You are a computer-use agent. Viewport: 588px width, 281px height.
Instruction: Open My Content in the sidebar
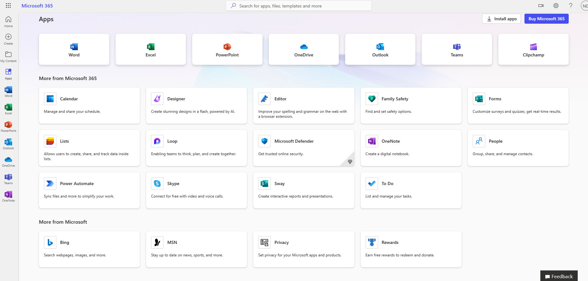[8, 57]
